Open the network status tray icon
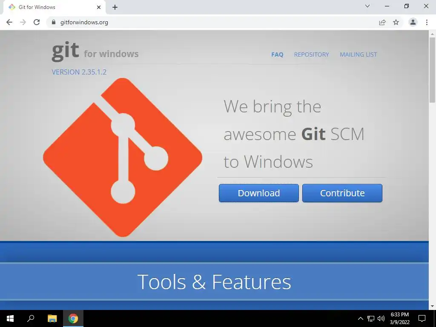436x327 pixels. pyautogui.click(x=371, y=318)
